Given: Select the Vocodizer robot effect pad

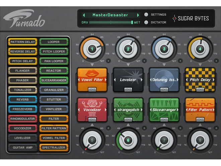Looking at the screenshot, I should tap(92, 110).
